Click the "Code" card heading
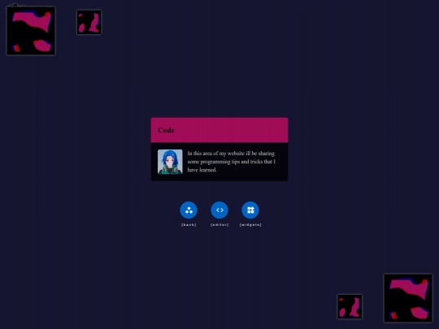The image size is (439, 329). click(166, 130)
